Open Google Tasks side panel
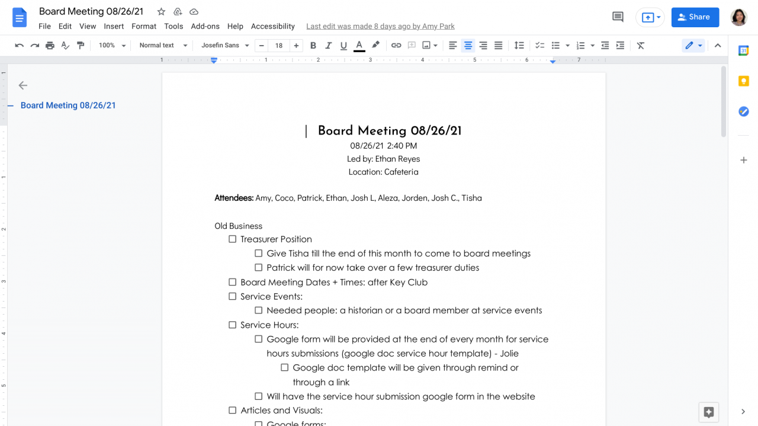Image resolution: width=758 pixels, height=426 pixels. coord(744,111)
